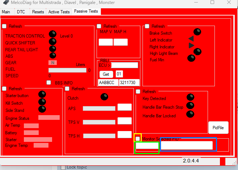This screenshot has height=170, width=238.
Task: Click the TPS H value field
Action: pyautogui.click(x=124, y=135)
